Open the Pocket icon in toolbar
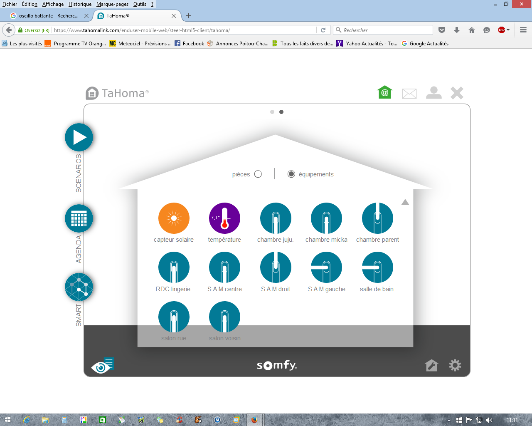Screen dimensions: 532x426 442,30
